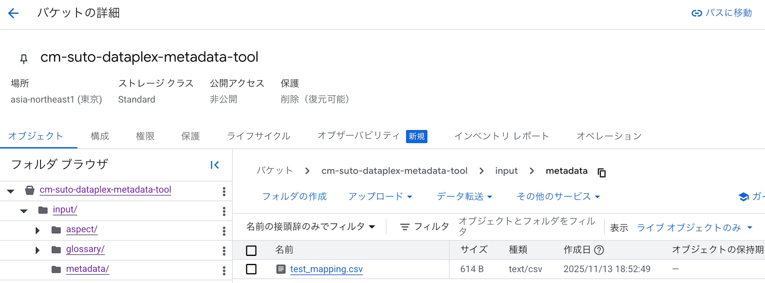The width and height of the screenshot is (765, 283).
Task: Click the input breadcrumb
Action: point(506,171)
